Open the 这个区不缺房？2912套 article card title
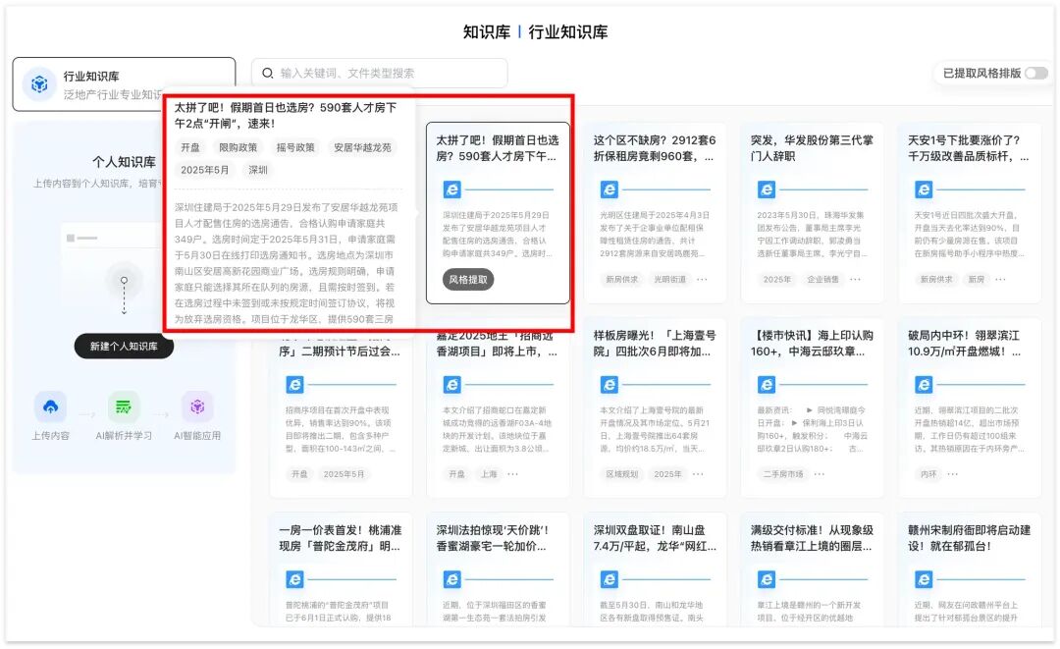The height and width of the screenshot is (649, 1060). point(655,148)
